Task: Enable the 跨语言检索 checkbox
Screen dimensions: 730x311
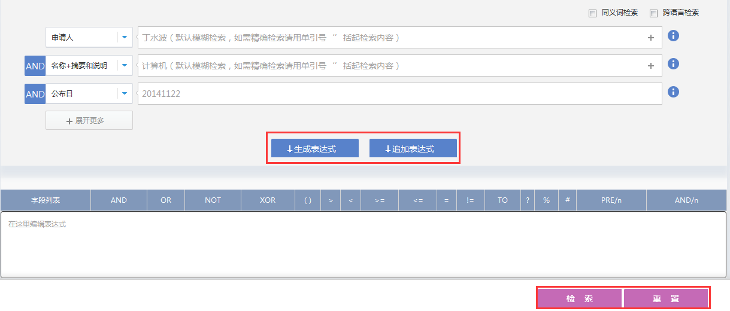Action: 653,13
